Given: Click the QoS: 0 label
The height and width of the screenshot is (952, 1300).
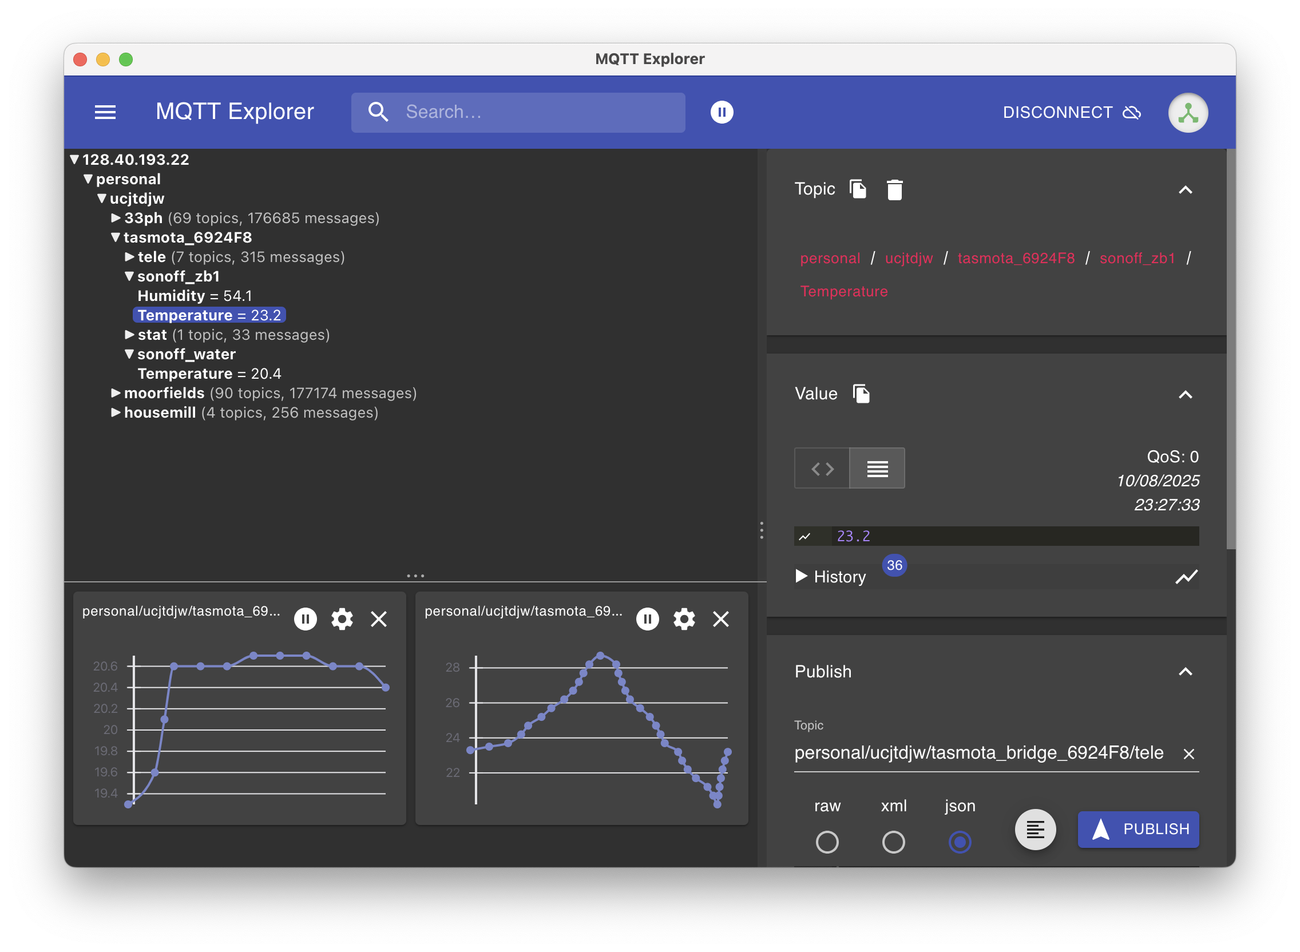Looking at the screenshot, I should coord(1172,457).
